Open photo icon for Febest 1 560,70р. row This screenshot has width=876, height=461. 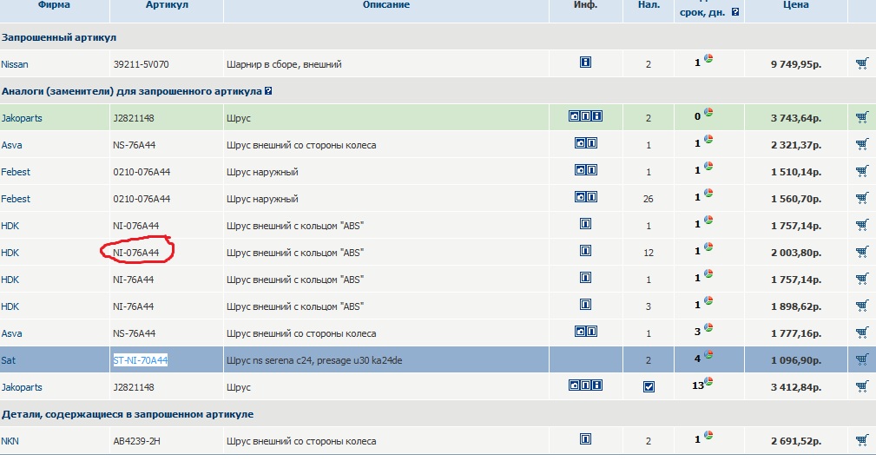[x=581, y=197]
